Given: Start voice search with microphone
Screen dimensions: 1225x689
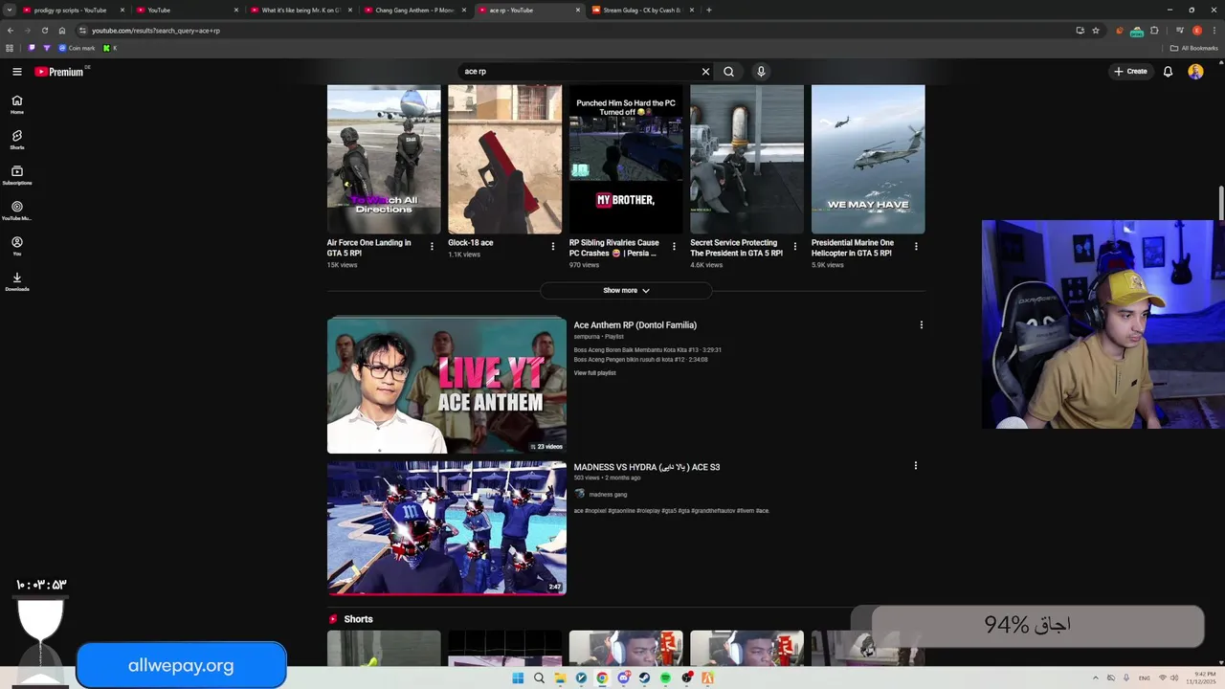Looking at the screenshot, I should click(761, 72).
